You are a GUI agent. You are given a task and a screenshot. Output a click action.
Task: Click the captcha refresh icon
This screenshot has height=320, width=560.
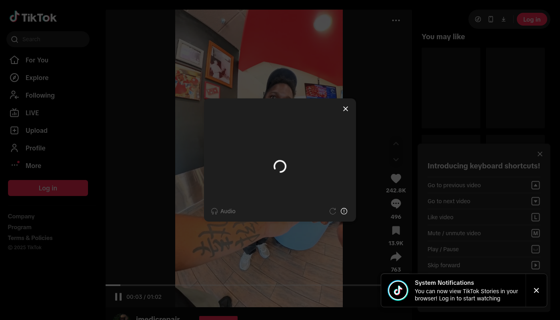coord(332,211)
